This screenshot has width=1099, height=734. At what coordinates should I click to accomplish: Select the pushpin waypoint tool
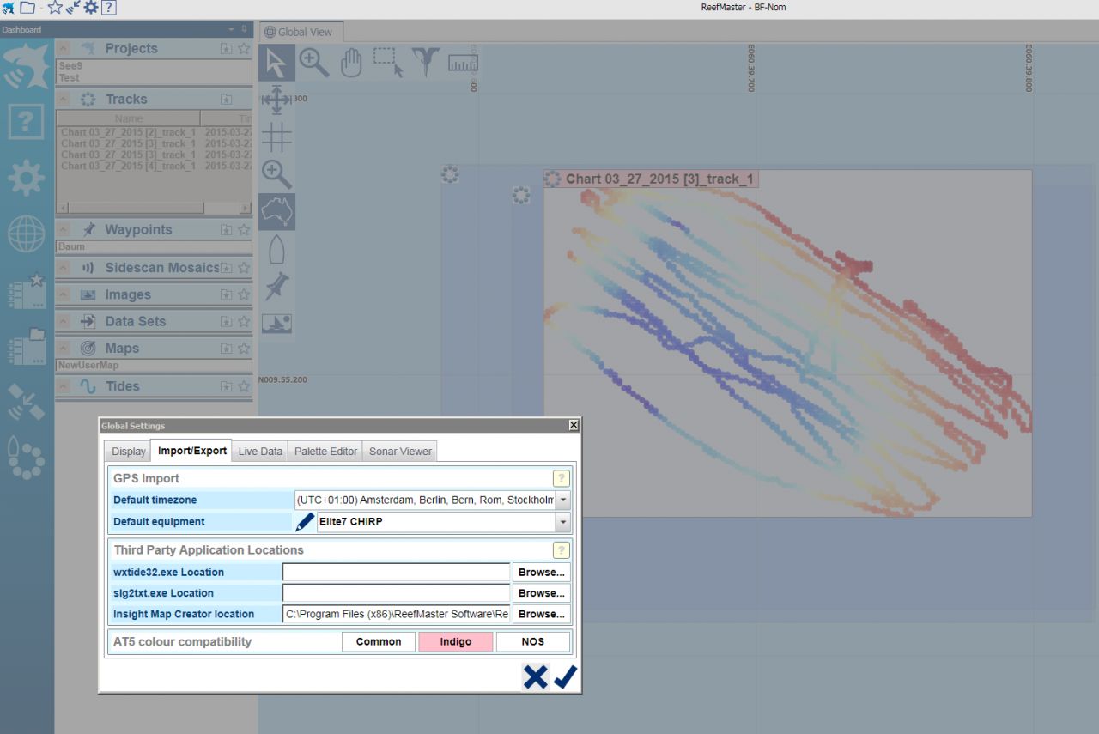pyautogui.click(x=276, y=286)
